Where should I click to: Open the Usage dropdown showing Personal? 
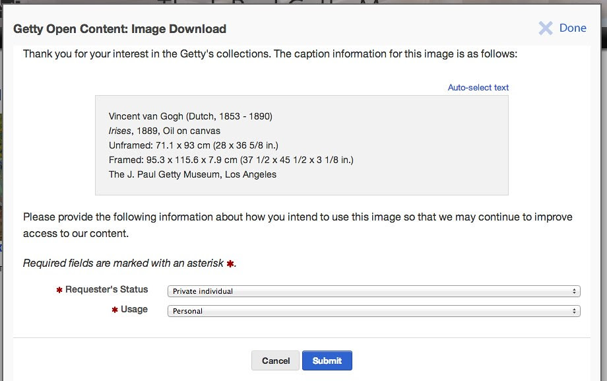(373, 311)
